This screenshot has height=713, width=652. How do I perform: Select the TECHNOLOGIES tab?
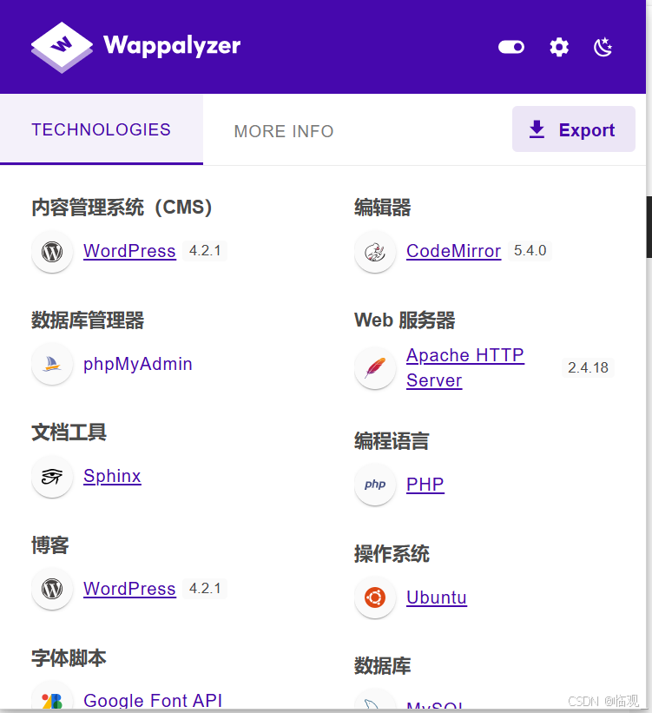pos(102,129)
